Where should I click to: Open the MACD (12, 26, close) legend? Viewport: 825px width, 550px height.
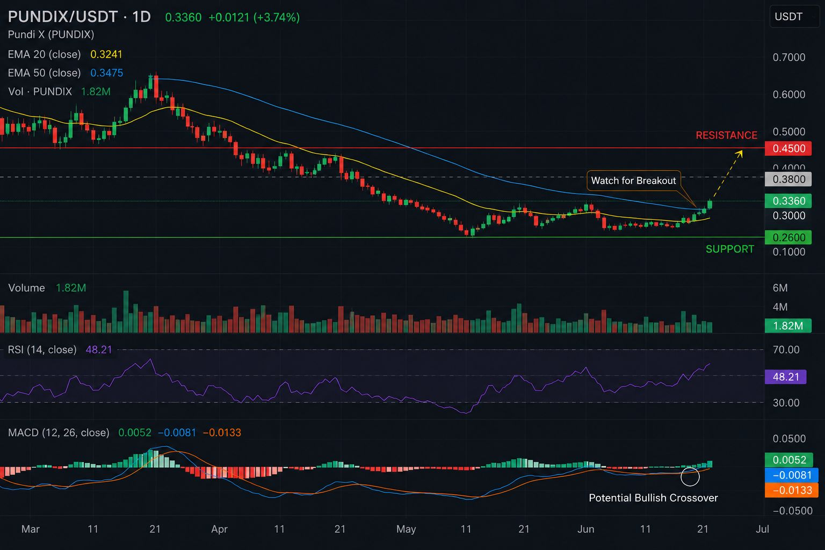click(59, 432)
